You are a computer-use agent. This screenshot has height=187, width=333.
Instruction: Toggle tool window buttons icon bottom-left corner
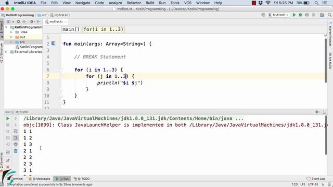pos(2,184)
